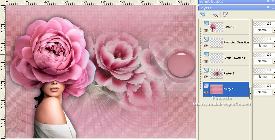Open blend mode dropdown for Merged layer

click(x=274, y=92)
